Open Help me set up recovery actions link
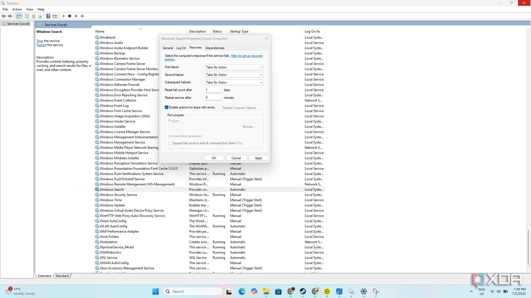 point(247,56)
